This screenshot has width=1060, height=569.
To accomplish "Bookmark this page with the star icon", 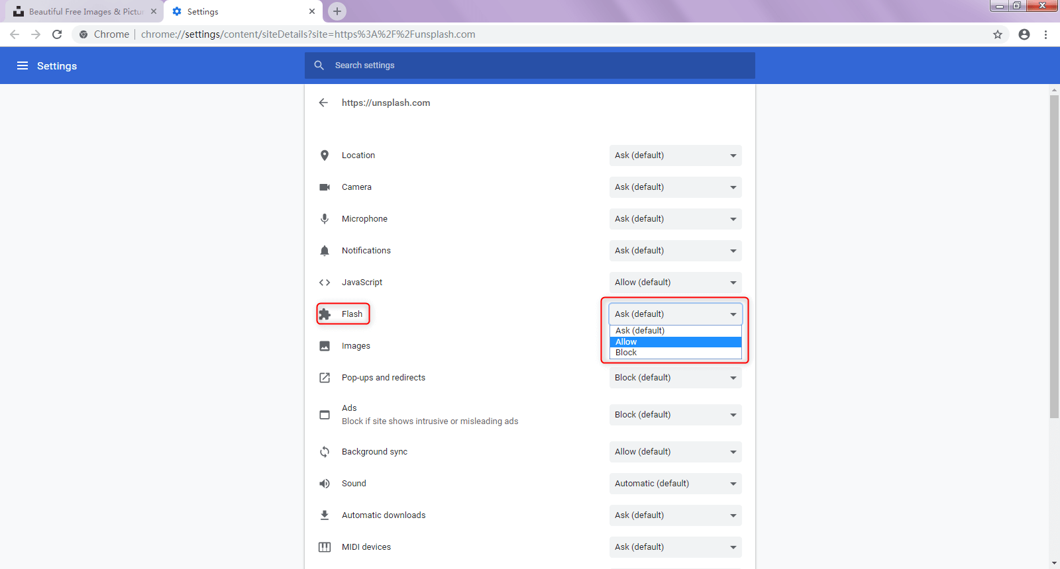I will tap(997, 34).
